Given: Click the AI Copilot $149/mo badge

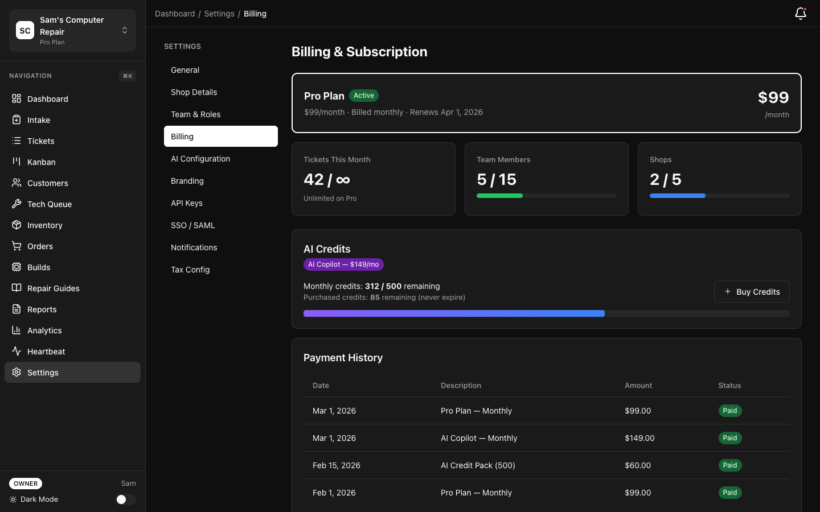Looking at the screenshot, I should tap(343, 265).
